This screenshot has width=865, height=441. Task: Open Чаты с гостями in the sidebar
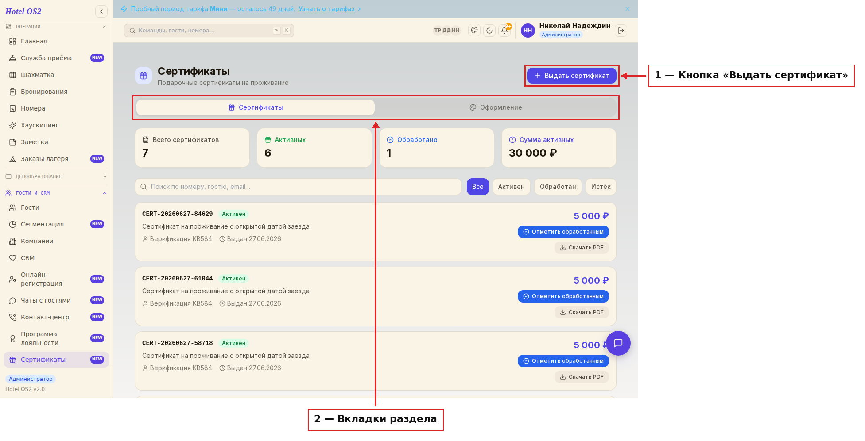56,300
